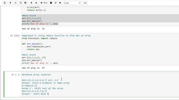
Task: Insert a new cell with the plus icon
Action: [x=10, y=3]
